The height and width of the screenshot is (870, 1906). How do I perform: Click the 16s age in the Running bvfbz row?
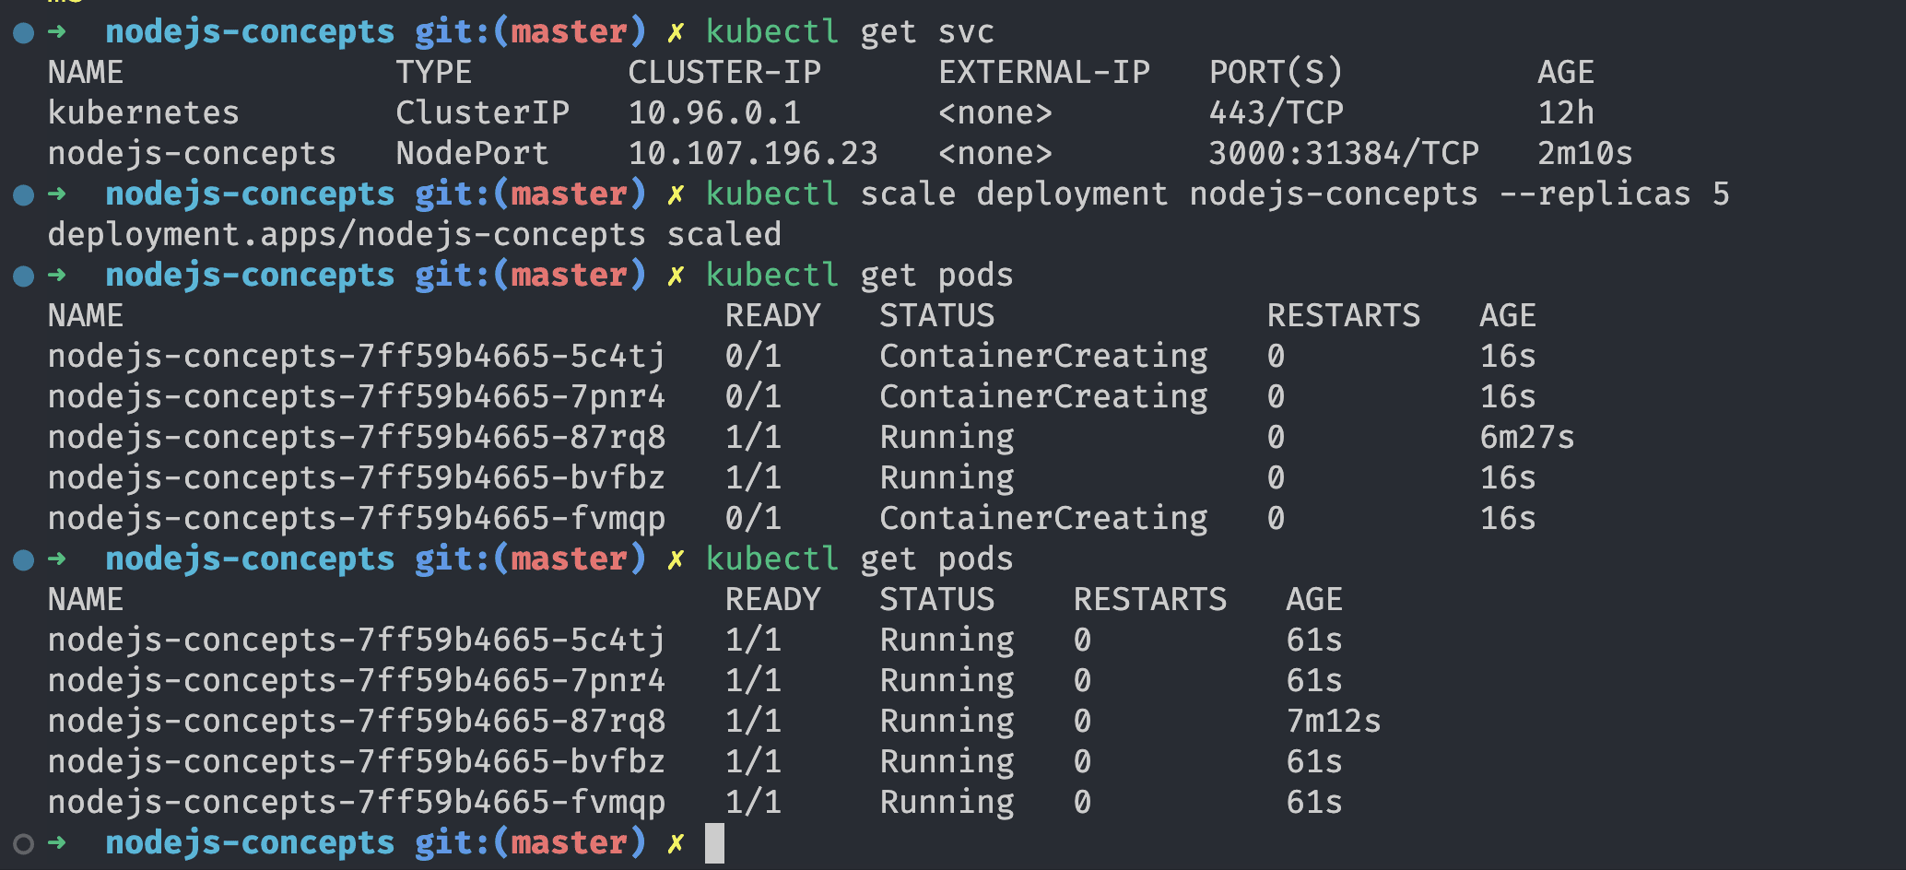1508,477
